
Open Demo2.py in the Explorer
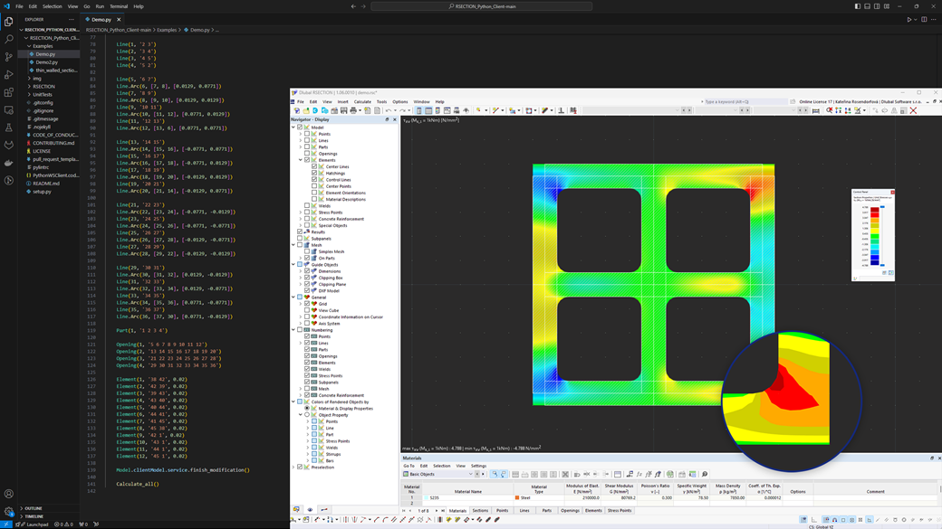coord(46,62)
